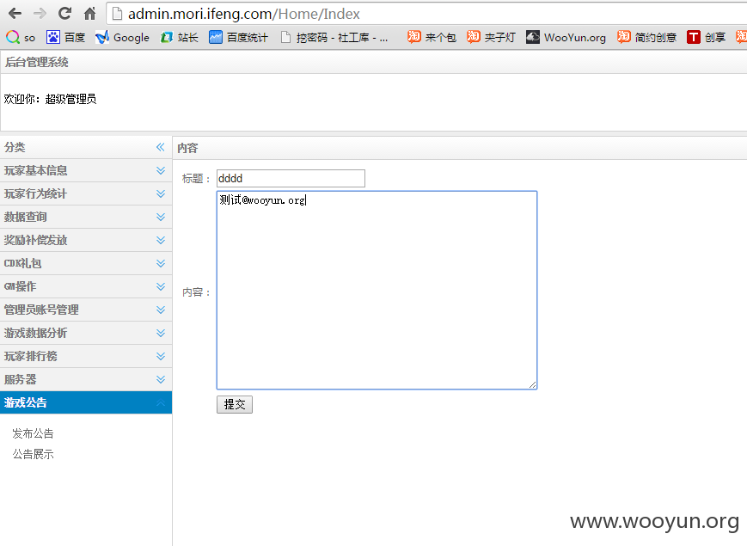Expand the 玩家基本信息 section
Image resolution: width=747 pixels, height=546 pixels.
click(x=86, y=170)
